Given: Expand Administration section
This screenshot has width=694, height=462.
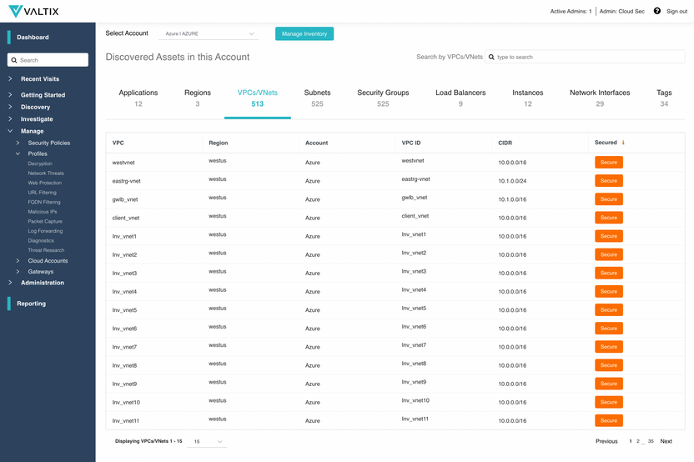Looking at the screenshot, I should coord(10,283).
